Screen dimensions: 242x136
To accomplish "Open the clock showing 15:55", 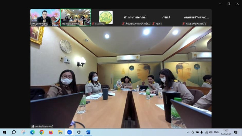I will point(226,132).
